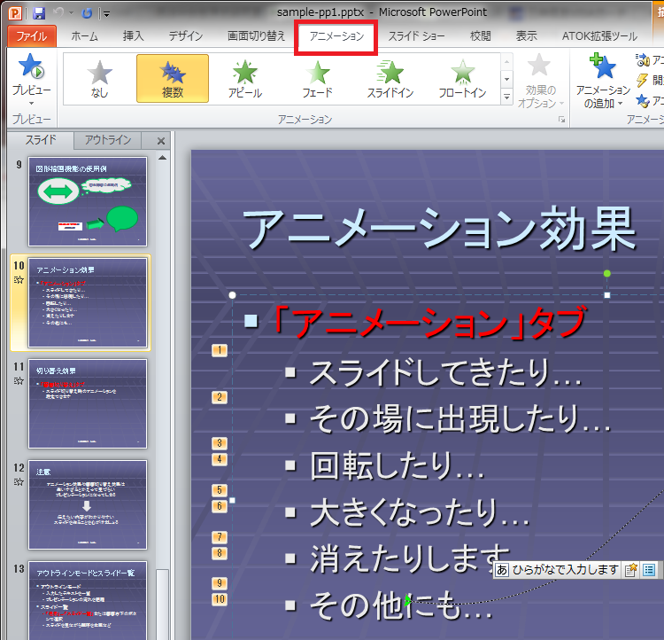664x640 pixels.
Task: Select animation order marker 10
Action: pyautogui.click(x=220, y=599)
